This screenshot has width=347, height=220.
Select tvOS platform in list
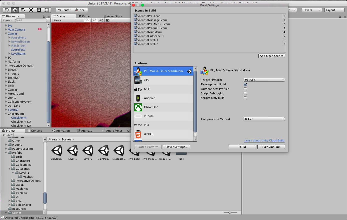pyautogui.click(x=163, y=89)
